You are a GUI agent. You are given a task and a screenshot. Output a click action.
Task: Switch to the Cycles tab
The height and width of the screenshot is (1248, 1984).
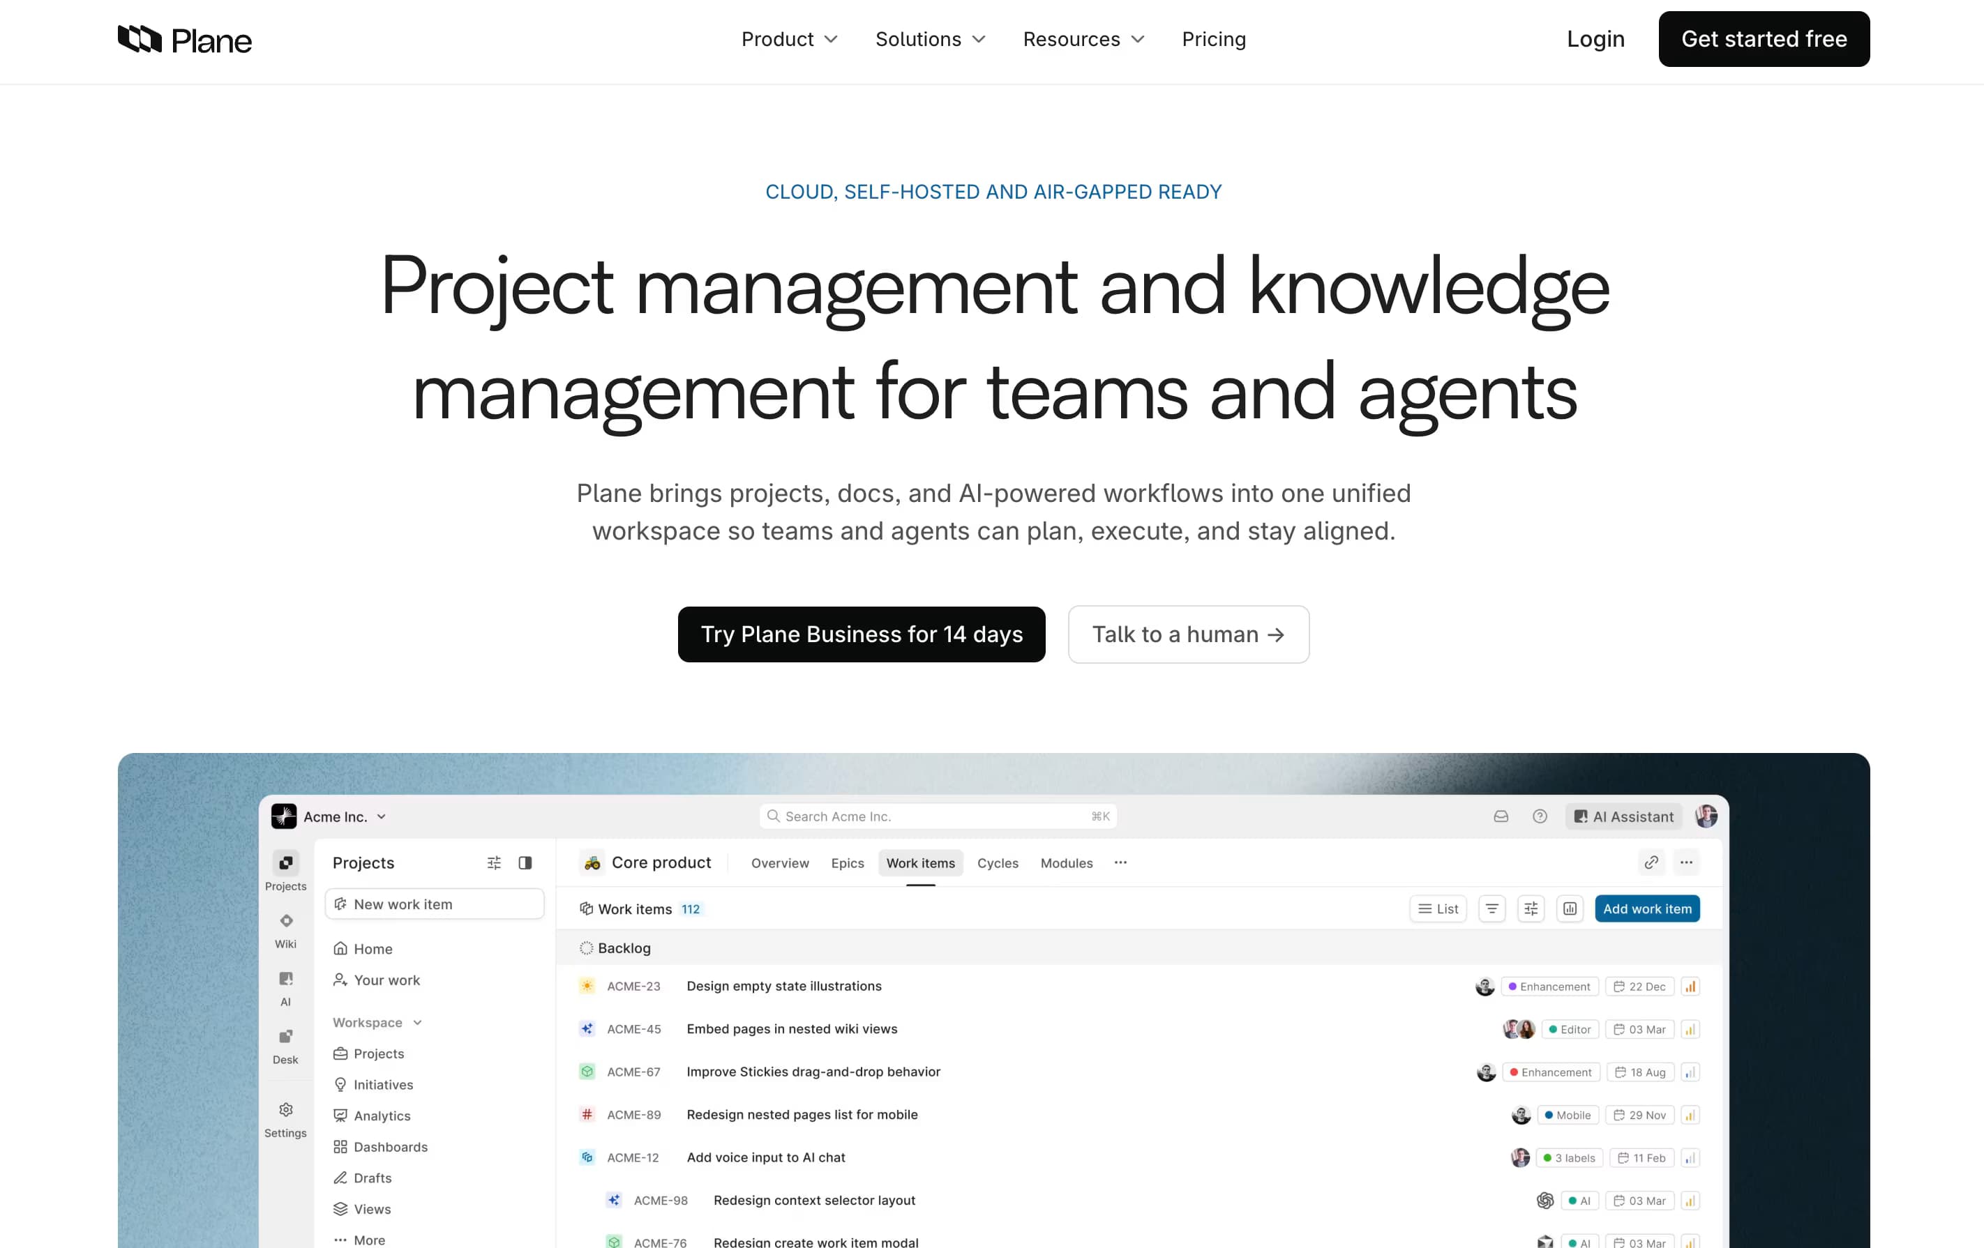coord(997,862)
